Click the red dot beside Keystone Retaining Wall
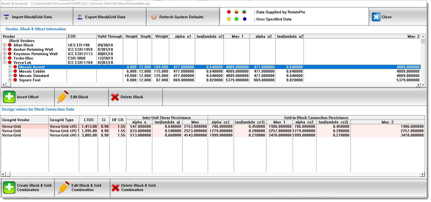431x202 pixels. pos(10,54)
